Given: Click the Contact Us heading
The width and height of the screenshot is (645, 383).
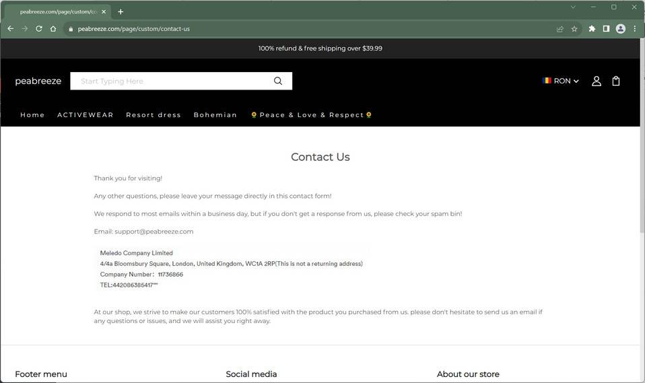Looking at the screenshot, I should click(x=320, y=157).
